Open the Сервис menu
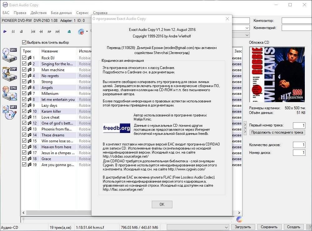312x231 pixels. pyautogui.click(x=82, y=13)
